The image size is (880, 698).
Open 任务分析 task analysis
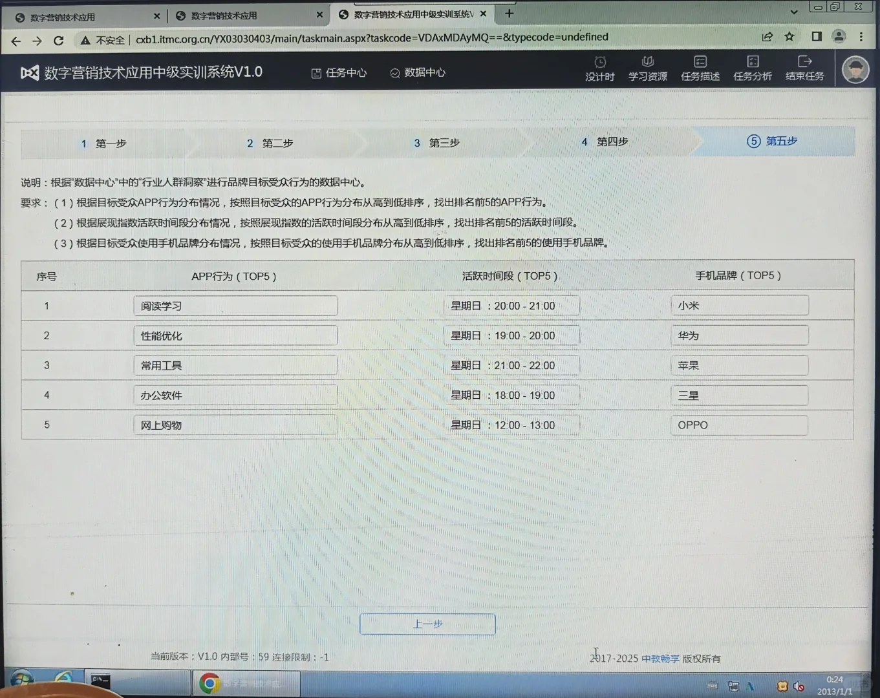[753, 69]
